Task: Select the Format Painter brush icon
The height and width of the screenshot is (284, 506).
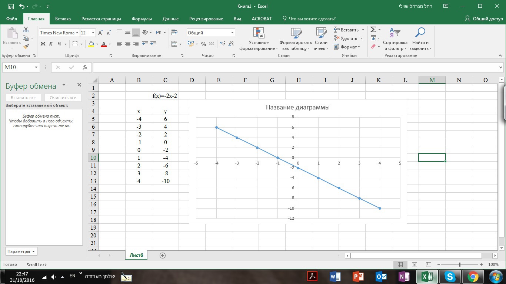Action: pyautogui.click(x=26, y=47)
